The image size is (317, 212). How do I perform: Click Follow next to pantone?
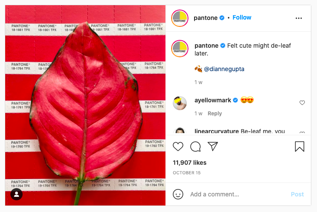point(242,17)
